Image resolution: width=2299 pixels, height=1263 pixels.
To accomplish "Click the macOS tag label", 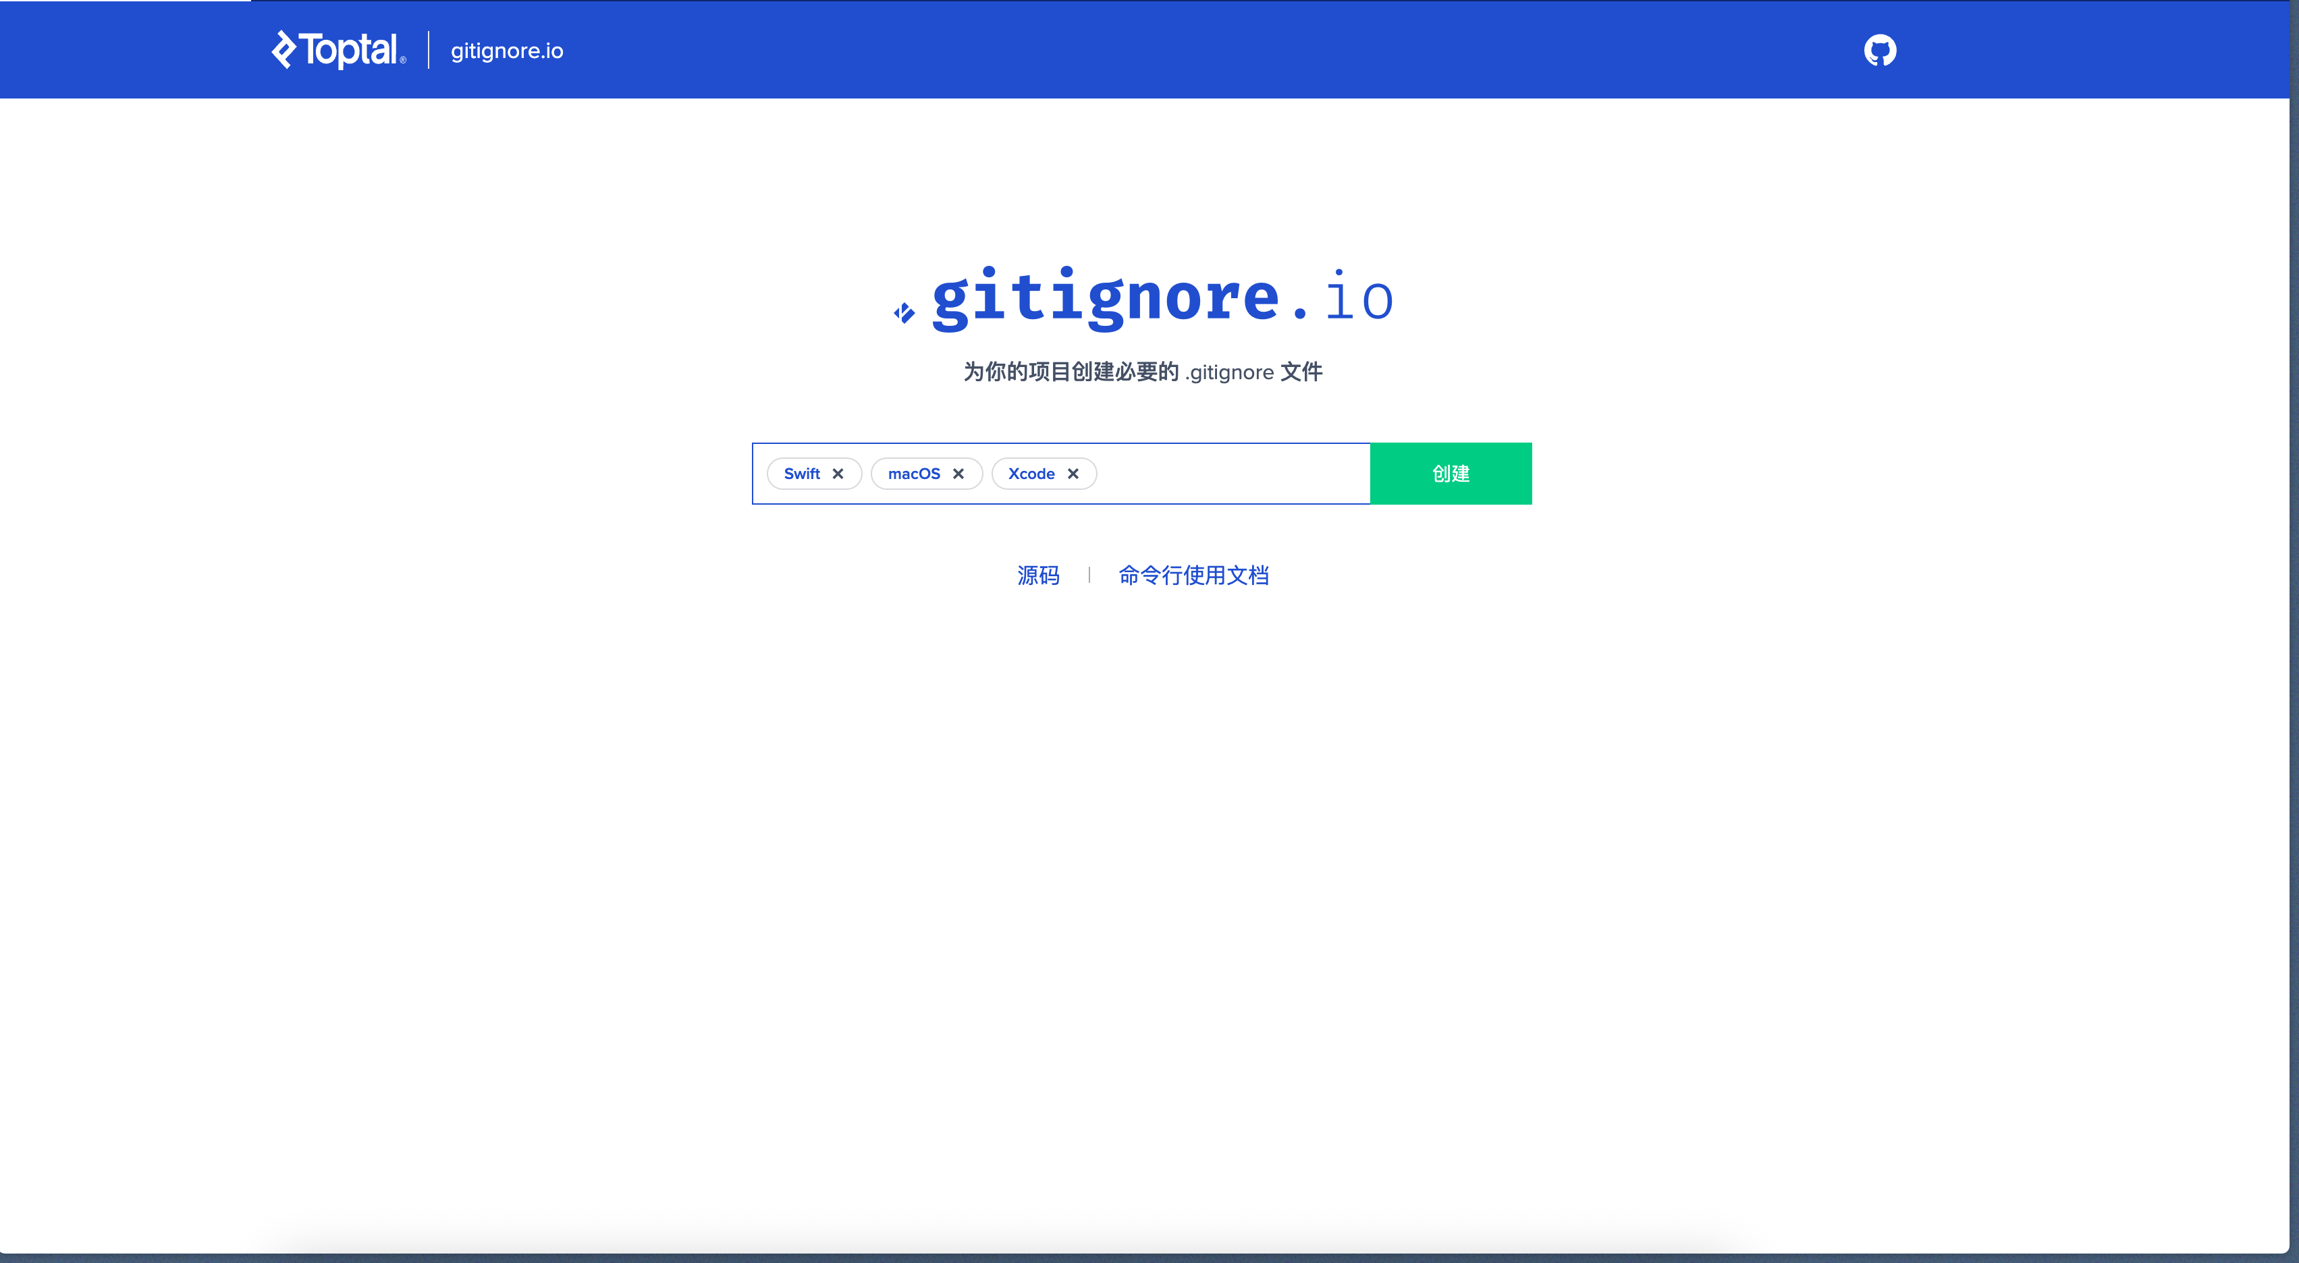I will tap(913, 474).
